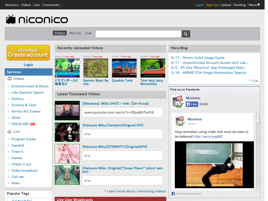The width and height of the screenshot is (268, 201).
Task: Open Anime/Art/Games category
Action: [x=26, y=111]
